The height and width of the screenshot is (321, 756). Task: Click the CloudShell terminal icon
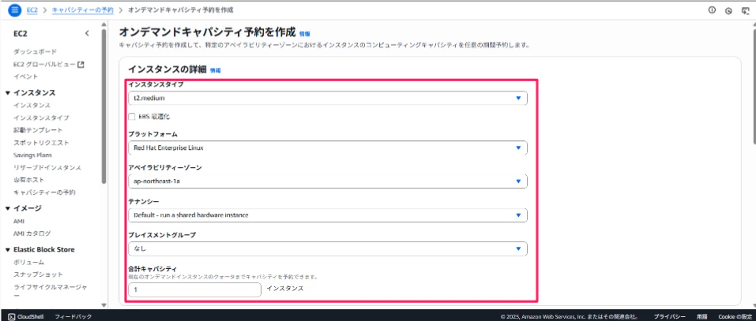point(12,317)
